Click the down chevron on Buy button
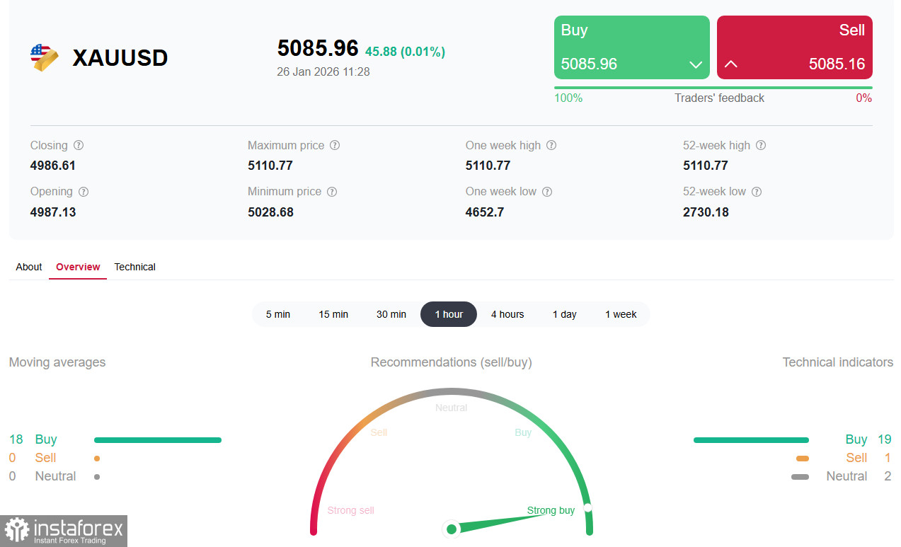This screenshot has height=547, width=901. click(x=695, y=64)
